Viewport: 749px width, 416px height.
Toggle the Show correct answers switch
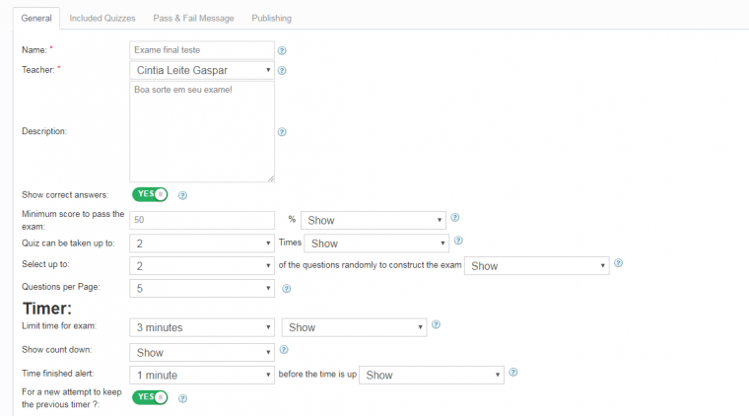click(x=150, y=194)
